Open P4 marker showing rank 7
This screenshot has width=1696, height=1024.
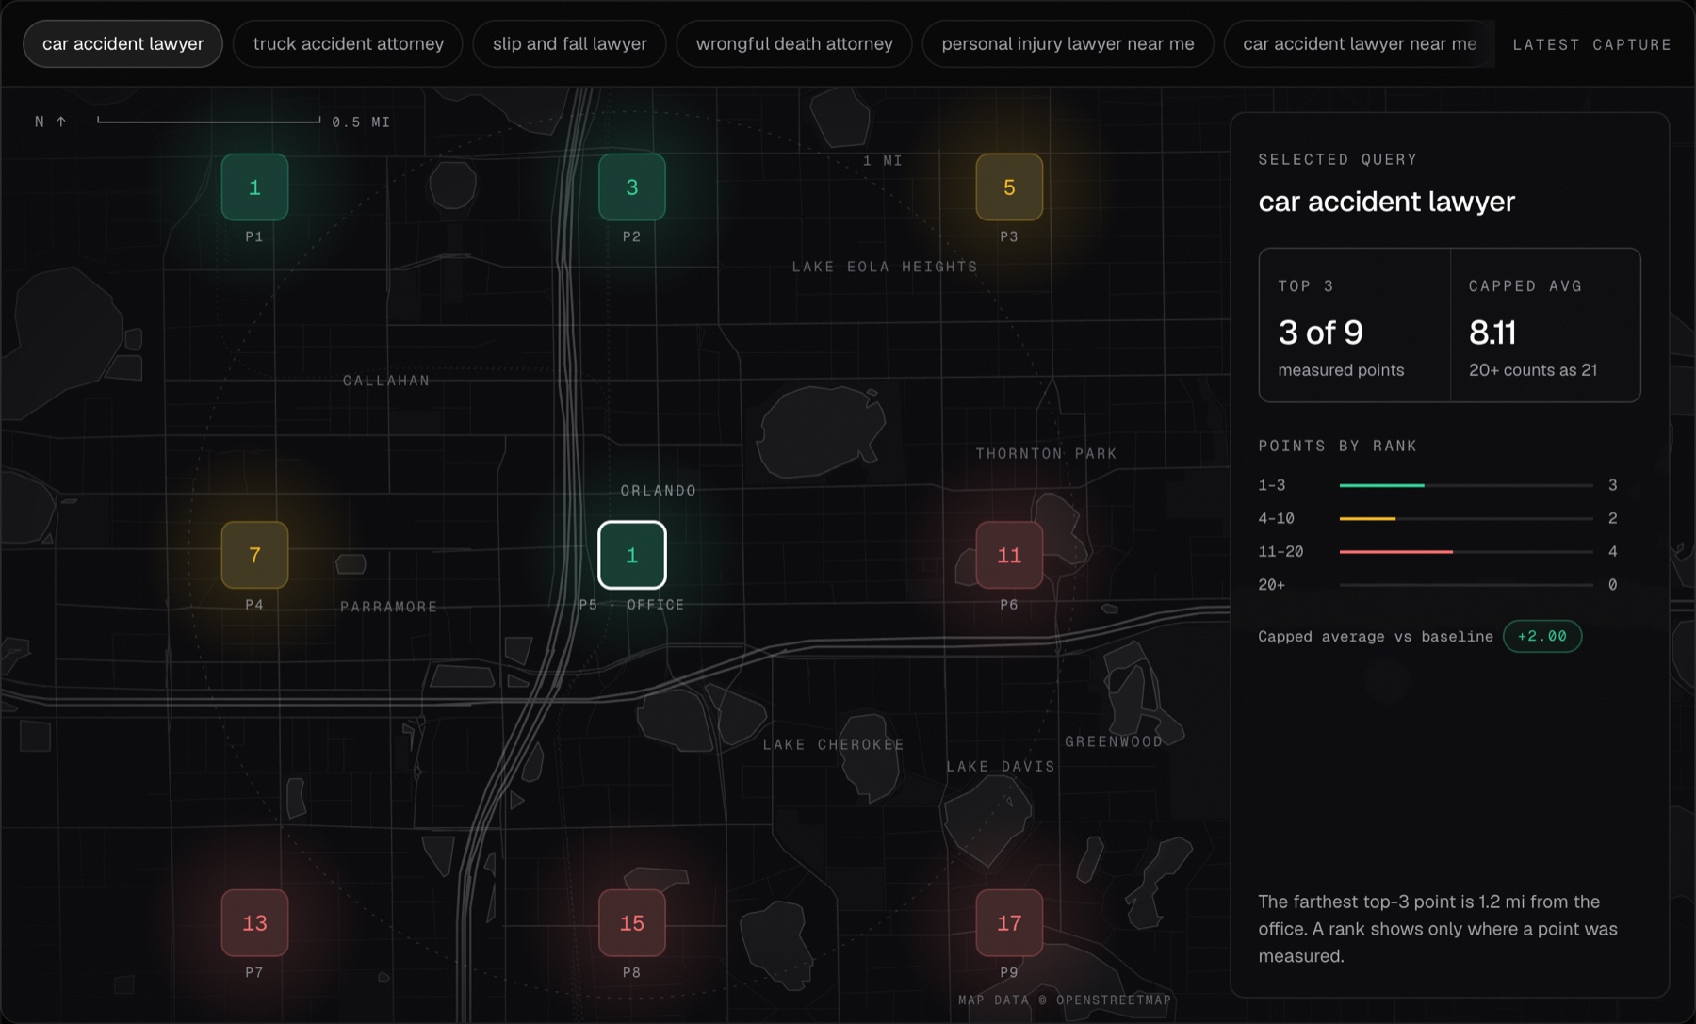(x=254, y=555)
